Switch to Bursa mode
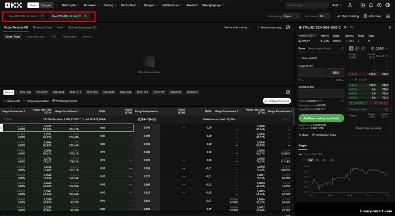 pyautogui.click(x=33, y=5)
